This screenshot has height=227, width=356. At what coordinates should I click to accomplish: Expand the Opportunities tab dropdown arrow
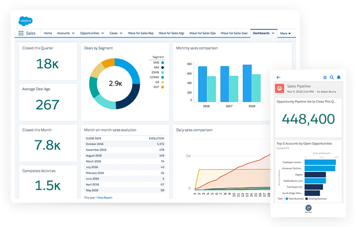102,33
